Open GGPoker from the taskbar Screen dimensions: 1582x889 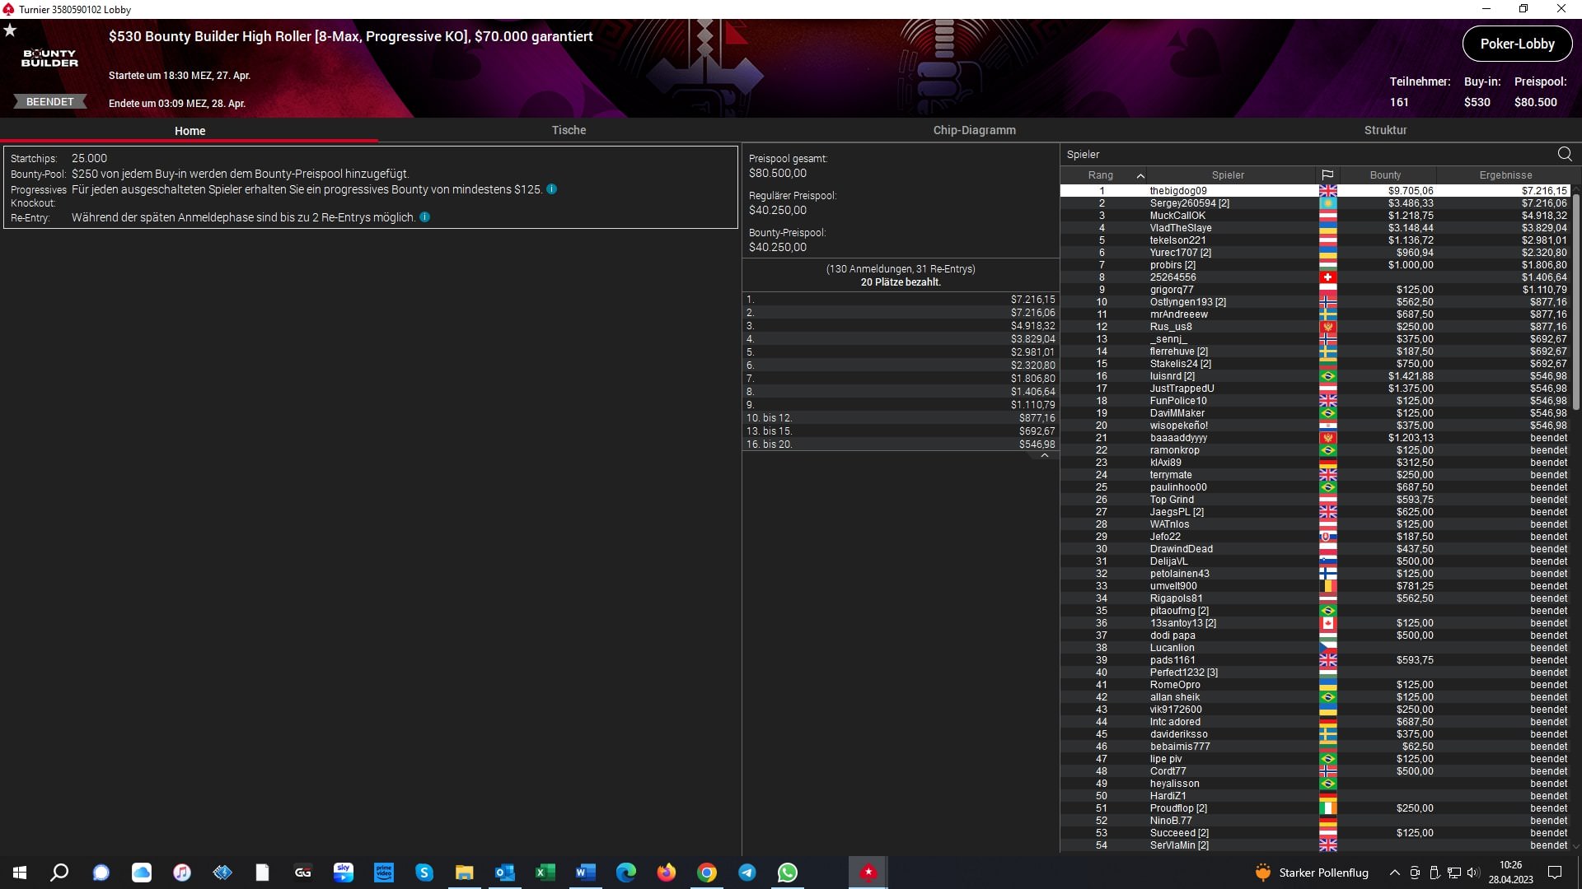(302, 873)
